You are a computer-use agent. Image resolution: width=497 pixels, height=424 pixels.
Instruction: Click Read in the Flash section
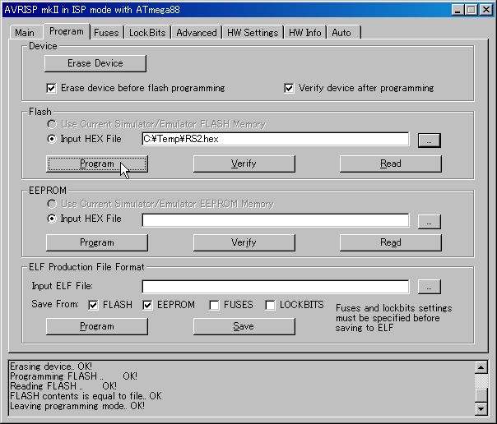click(391, 164)
